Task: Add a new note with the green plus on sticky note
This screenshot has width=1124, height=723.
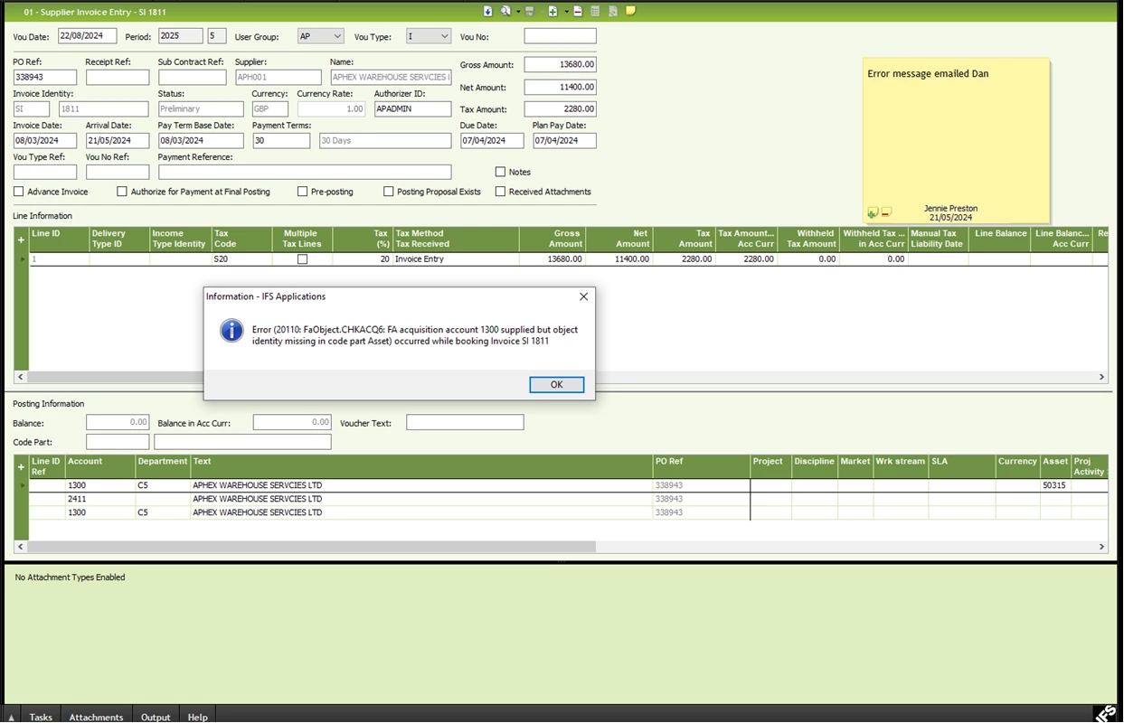Action: coord(873,212)
